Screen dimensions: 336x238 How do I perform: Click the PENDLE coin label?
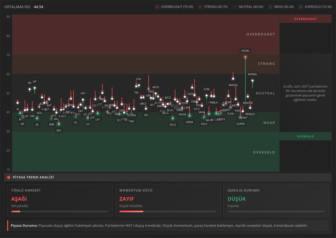pos(250,114)
